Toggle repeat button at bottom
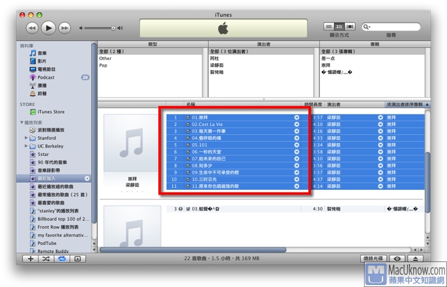 coord(62,259)
